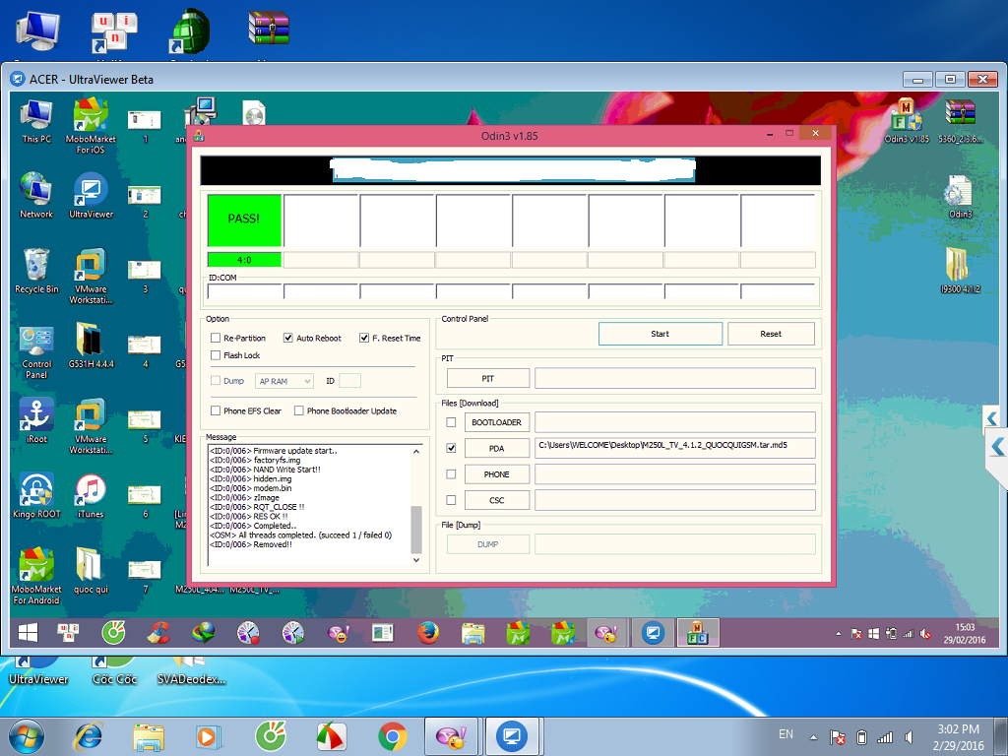Image resolution: width=1008 pixels, height=756 pixels.
Task: Open the host volume speaker icon
Action: (x=909, y=737)
